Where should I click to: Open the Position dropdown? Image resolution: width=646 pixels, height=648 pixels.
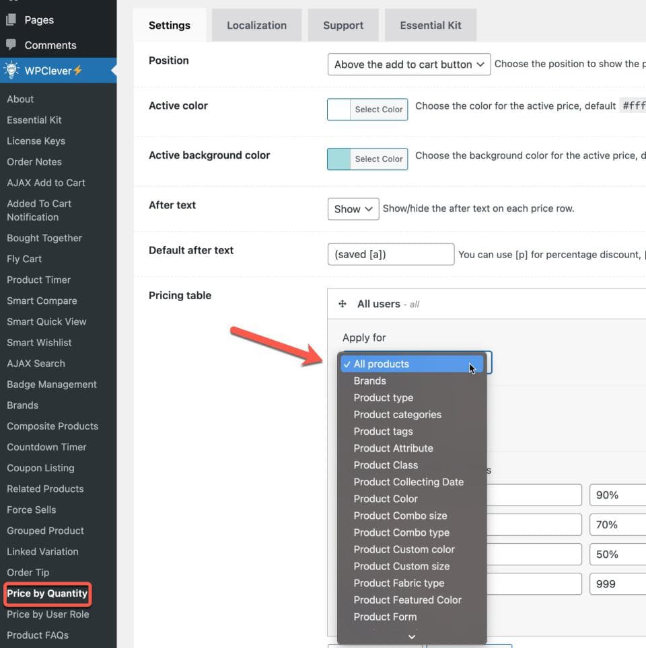[x=409, y=65]
